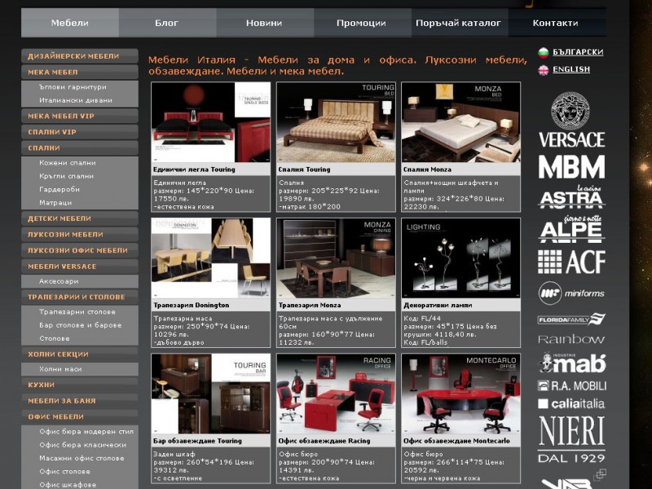Image resolution: width=652 pixels, height=489 pixels.
Task: Open Бар обзавеждане Touring image
Action: pyautogui.click(x=211, y=394)
